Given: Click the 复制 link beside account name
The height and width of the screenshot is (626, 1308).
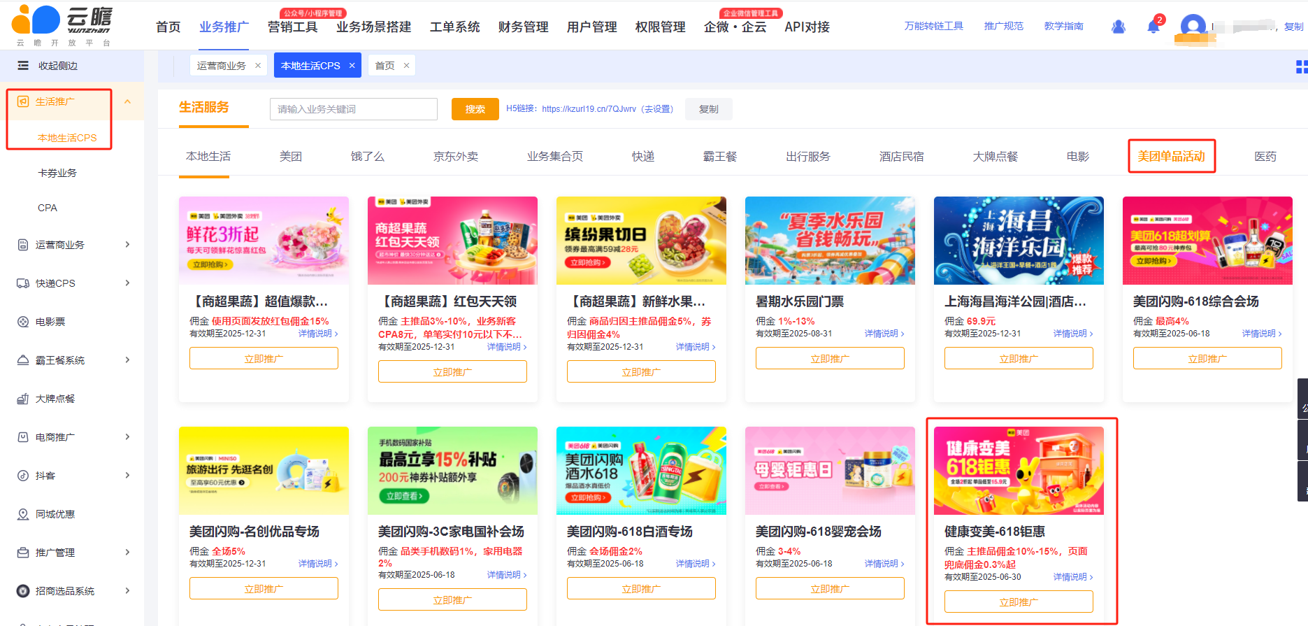Looking at the screenshot, I should 1293,27.
